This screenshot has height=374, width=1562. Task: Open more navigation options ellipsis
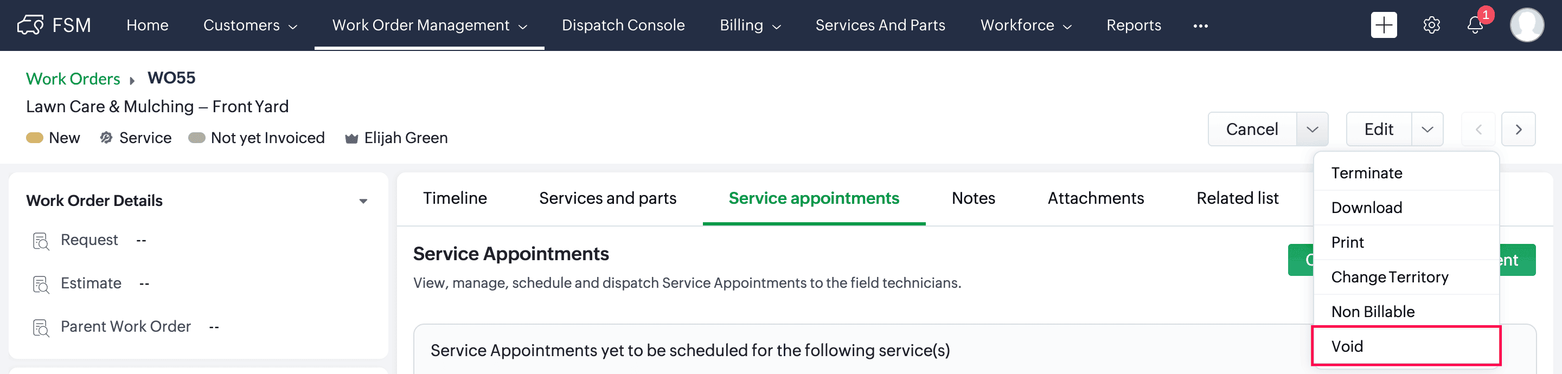[x=1200, y=25]
